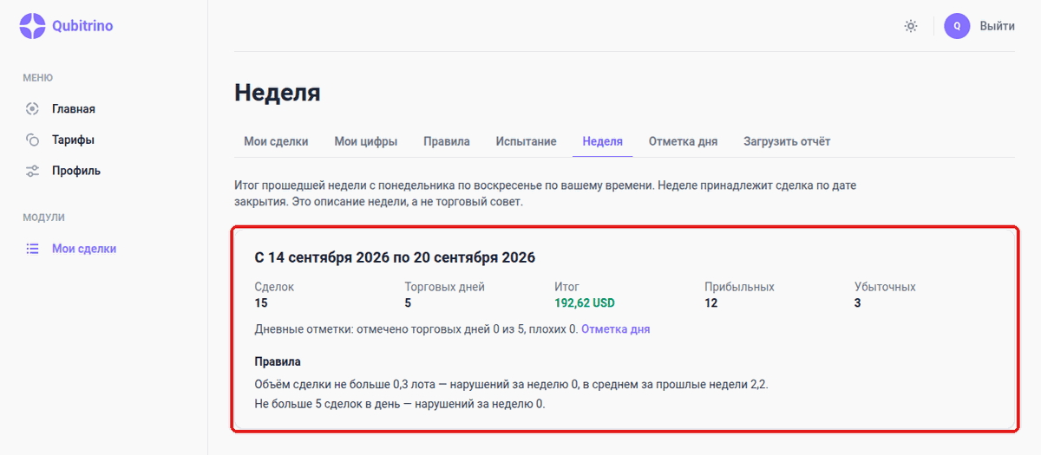Switch to the Мои цифры tab

[366, 141]
